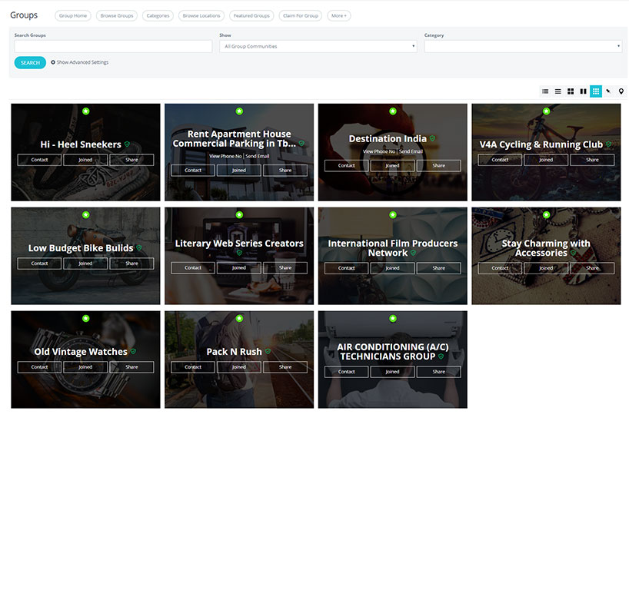Click the active blue grid view icon
Screen dimensions: 629x590
pos(596,91)
